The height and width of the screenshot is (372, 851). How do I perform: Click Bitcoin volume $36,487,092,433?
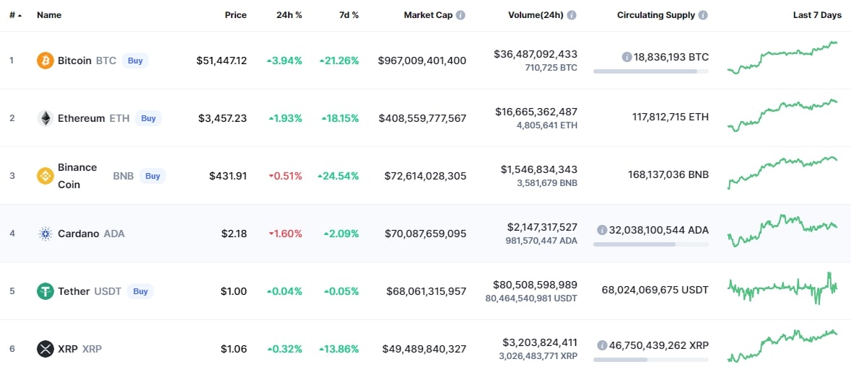click(536, 53)
